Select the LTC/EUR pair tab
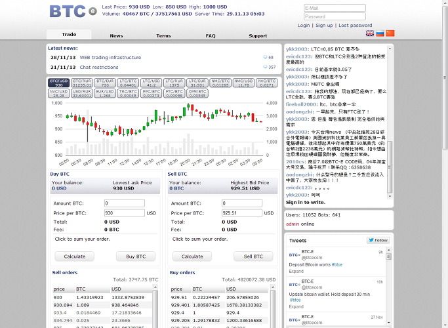The width and height of the screenshot is (448, 328). click(197, 83)
